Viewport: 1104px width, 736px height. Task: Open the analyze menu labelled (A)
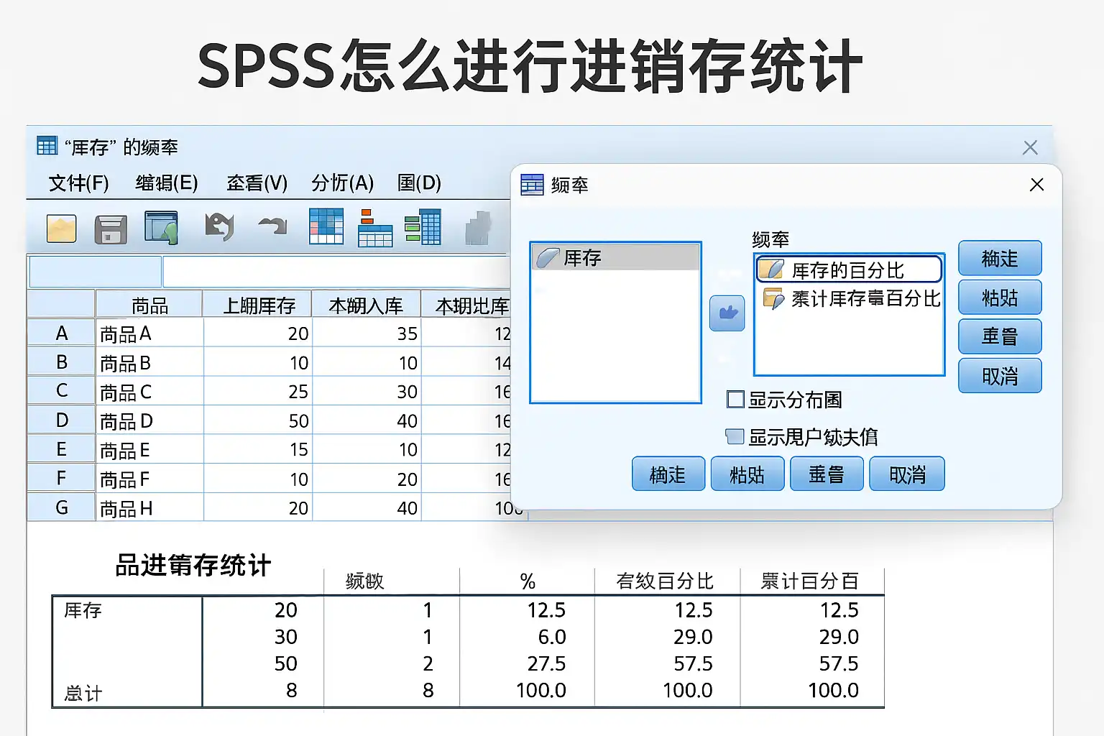point(343,183)
